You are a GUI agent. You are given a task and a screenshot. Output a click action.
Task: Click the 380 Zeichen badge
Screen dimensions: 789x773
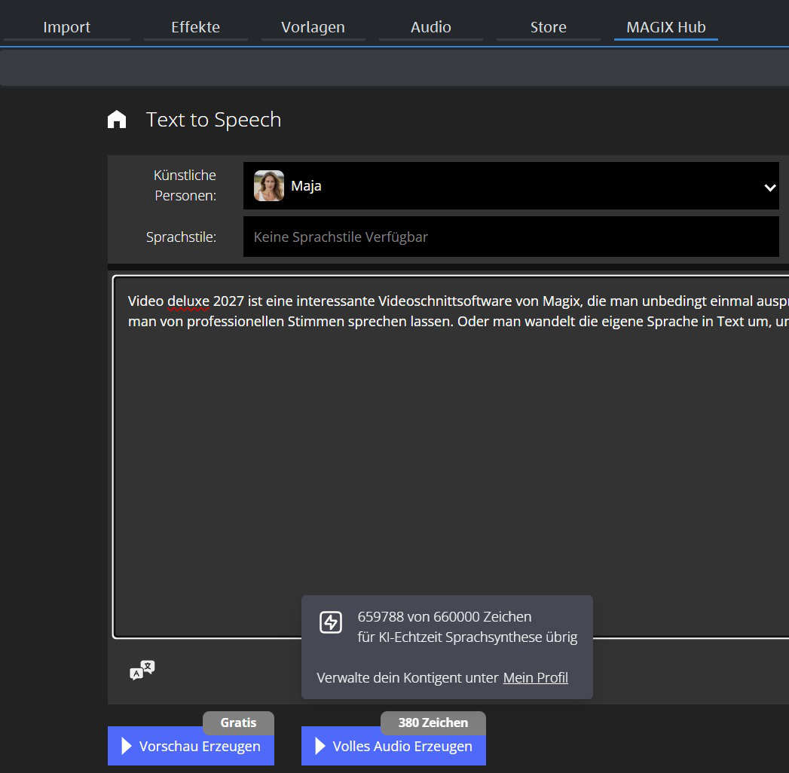(433, 723)
